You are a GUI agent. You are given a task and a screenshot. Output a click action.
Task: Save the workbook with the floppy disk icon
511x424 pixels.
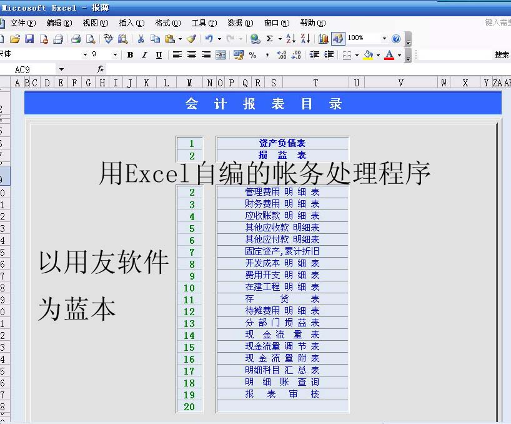coord(29,39)
